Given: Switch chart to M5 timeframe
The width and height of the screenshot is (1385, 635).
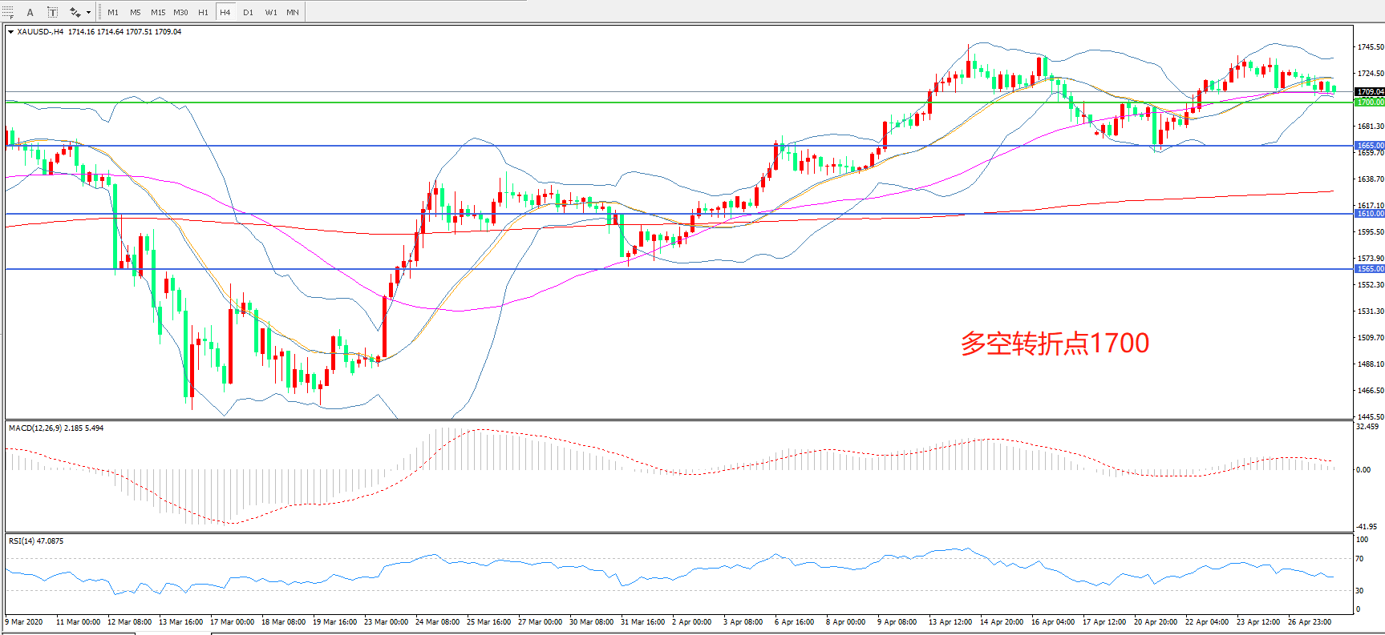Looking at the screenshot, I should [x=135, y=12].
